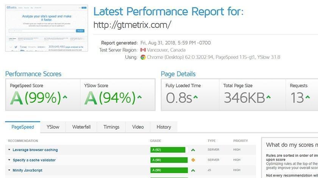
Task: Click orange diamond in Specify a cache validator row
Action: (x=193, y=160)
